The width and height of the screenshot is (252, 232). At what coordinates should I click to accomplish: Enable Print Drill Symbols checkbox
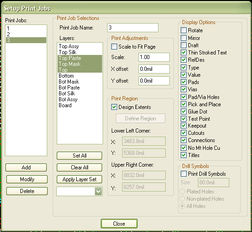click(x=183, y=174)
